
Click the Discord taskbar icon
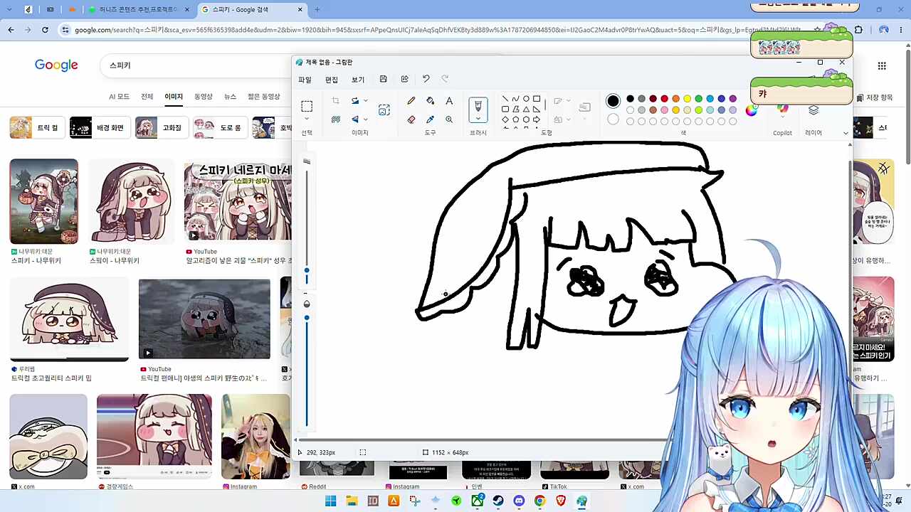pyautogui.click(x=519, y=501)
